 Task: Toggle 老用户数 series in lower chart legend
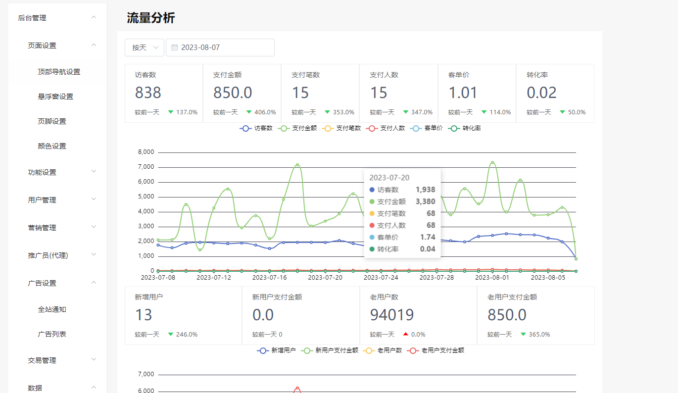tap(383, 350)
